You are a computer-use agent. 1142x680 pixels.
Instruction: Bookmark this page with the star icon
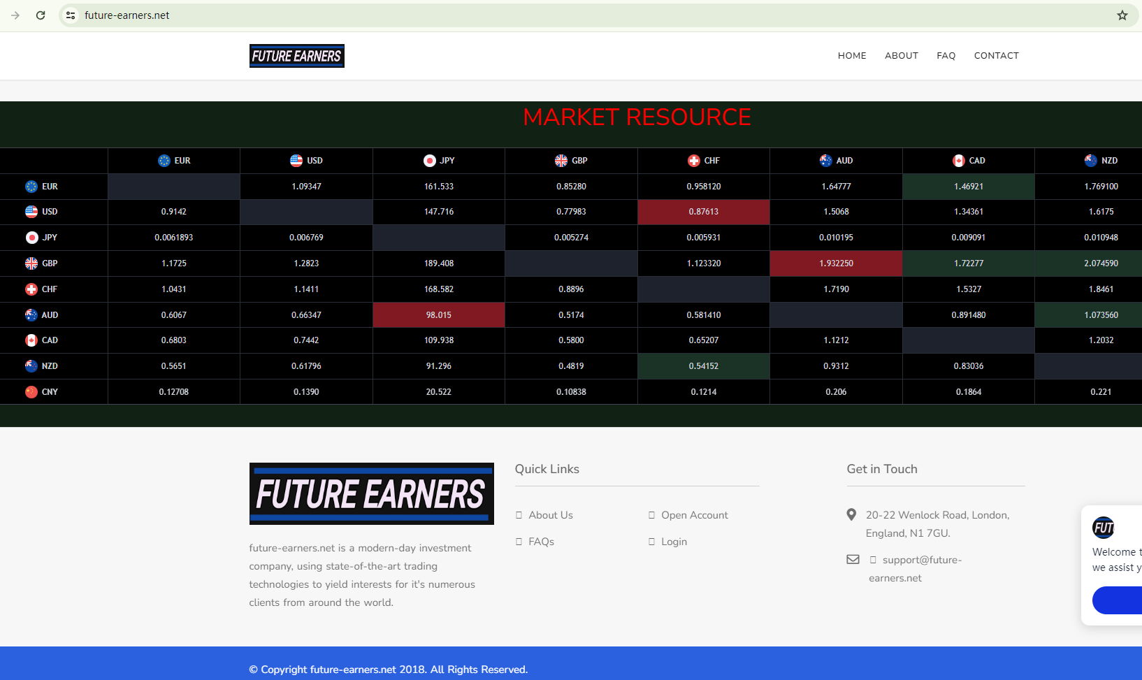click(1122, 15)
